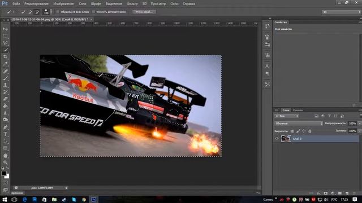Toggle lock image pixels brush icon

pyautogui.click(x=298, y=131)
